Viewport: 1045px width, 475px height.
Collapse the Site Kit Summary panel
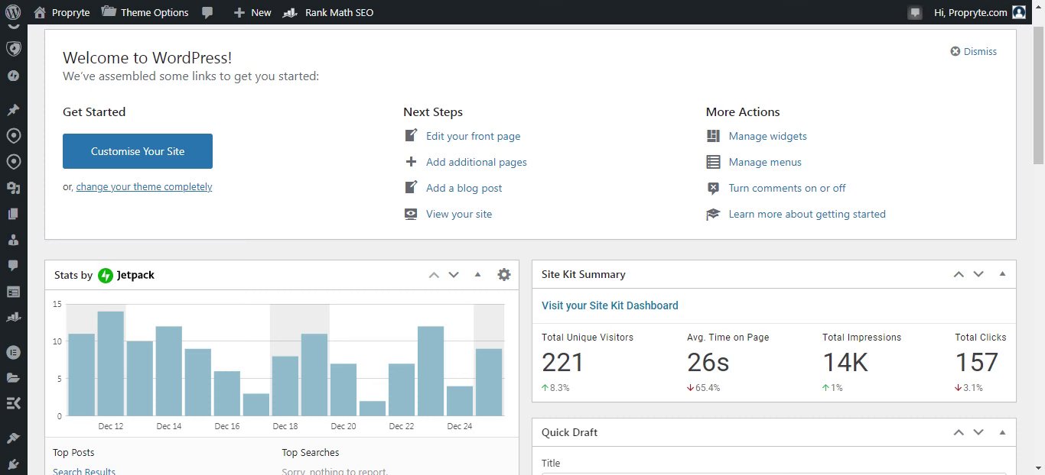(x=1002, y=274)
